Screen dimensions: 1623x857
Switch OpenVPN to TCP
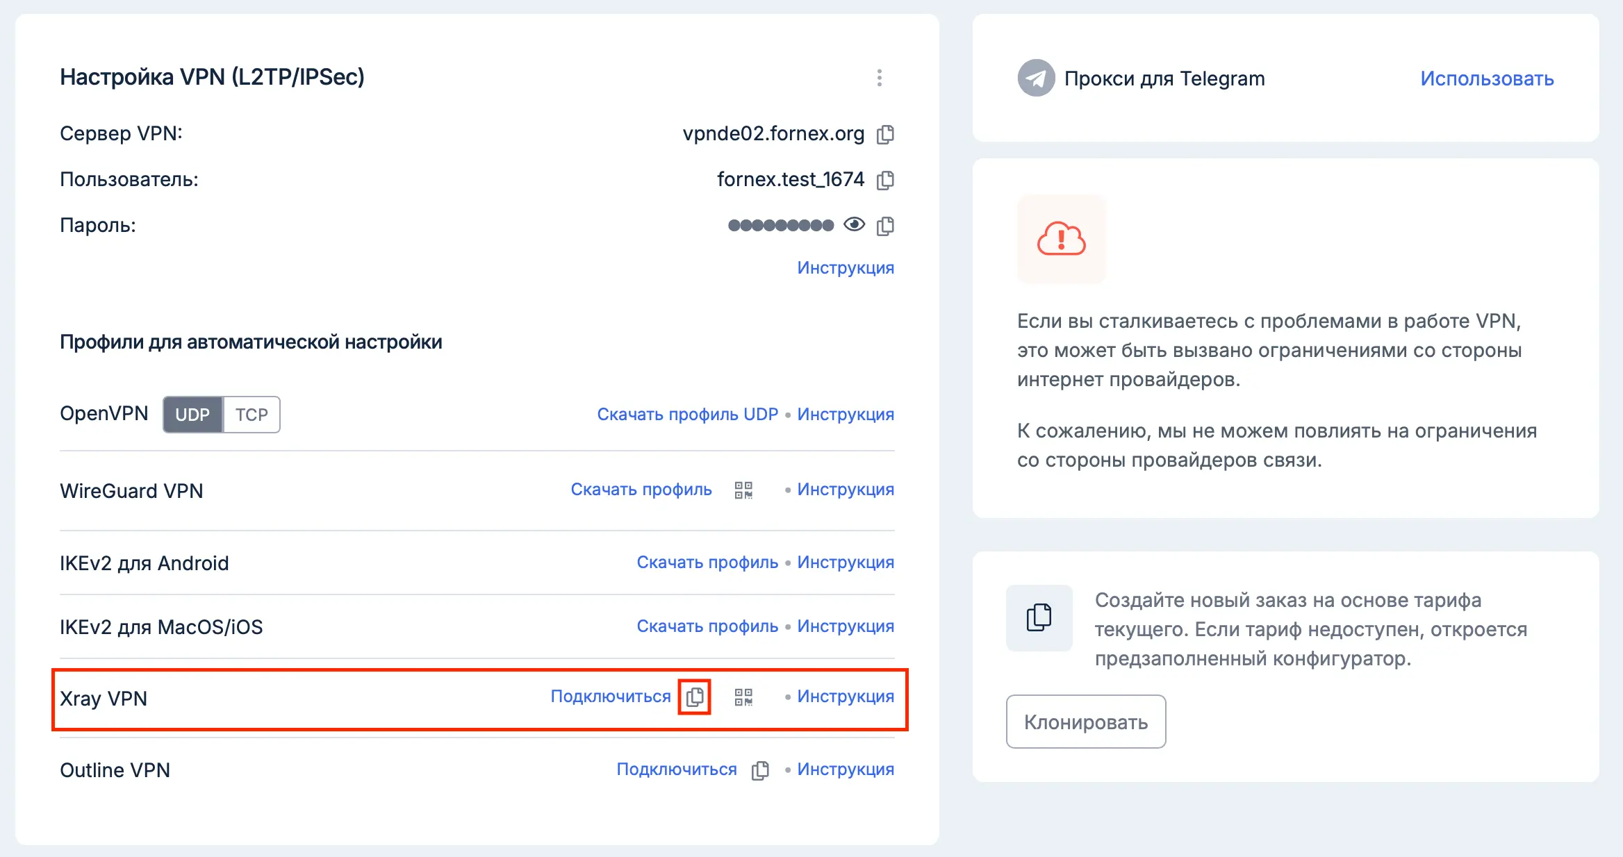pos(252,415)
